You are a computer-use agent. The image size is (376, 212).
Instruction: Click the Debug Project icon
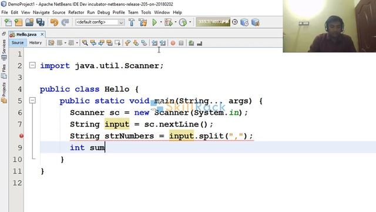coord(169,22)
